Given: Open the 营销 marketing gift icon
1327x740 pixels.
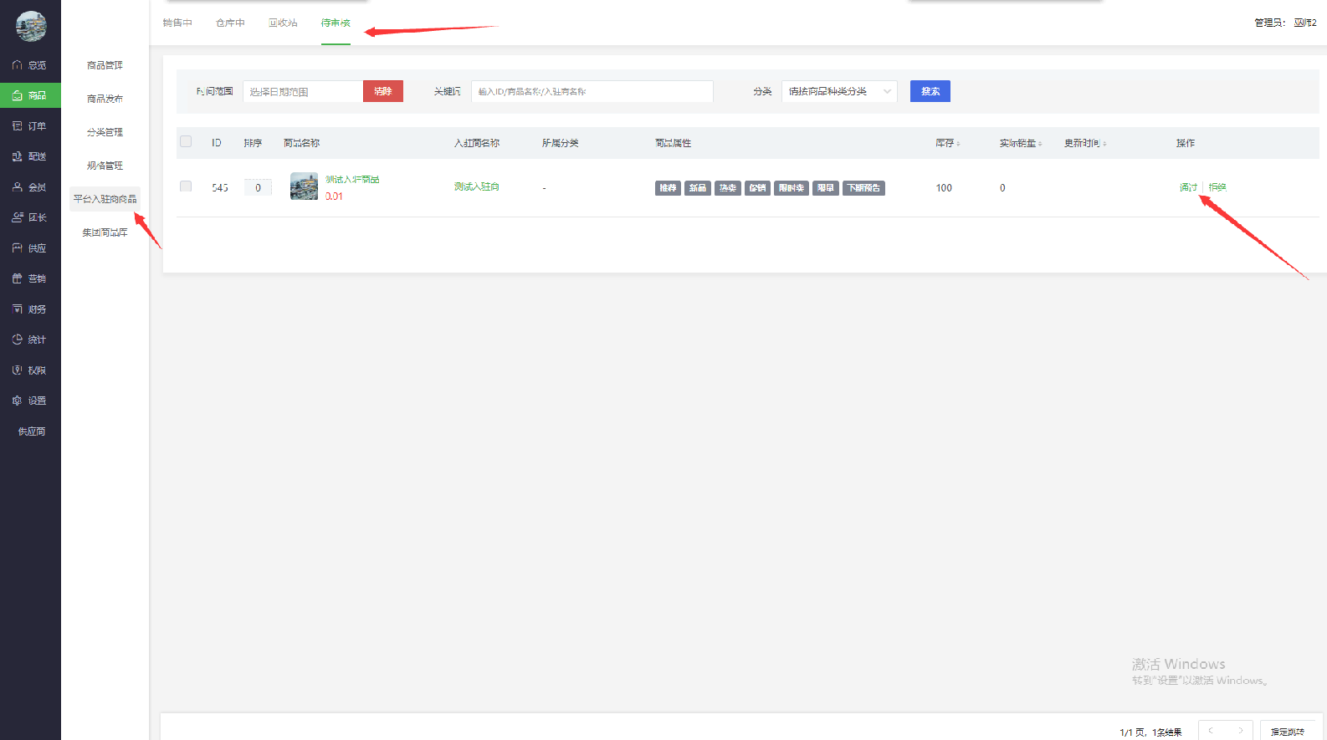Looking at the screenshot, I should tap(18, 278).
